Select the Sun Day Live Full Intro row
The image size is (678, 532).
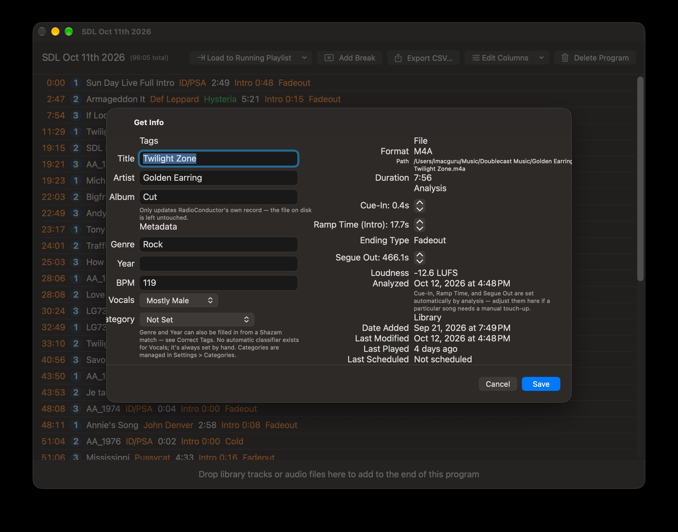[x=338, y=83]
